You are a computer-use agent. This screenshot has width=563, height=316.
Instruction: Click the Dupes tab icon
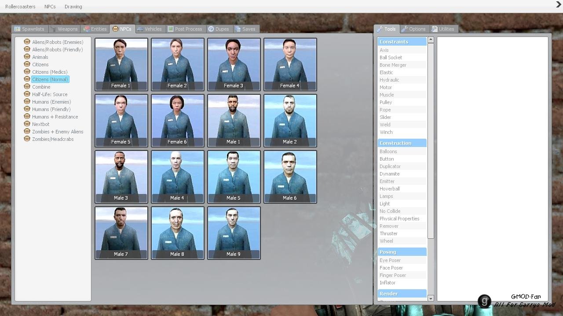[211, 29]
